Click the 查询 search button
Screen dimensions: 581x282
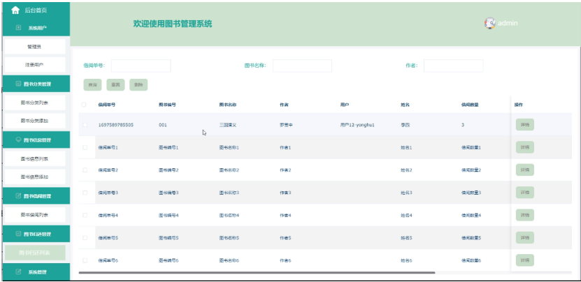pos(92,84)
